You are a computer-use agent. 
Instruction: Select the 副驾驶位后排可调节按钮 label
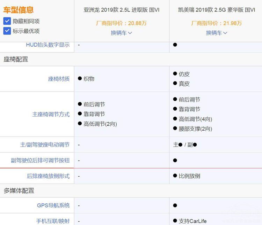point(40,161)
